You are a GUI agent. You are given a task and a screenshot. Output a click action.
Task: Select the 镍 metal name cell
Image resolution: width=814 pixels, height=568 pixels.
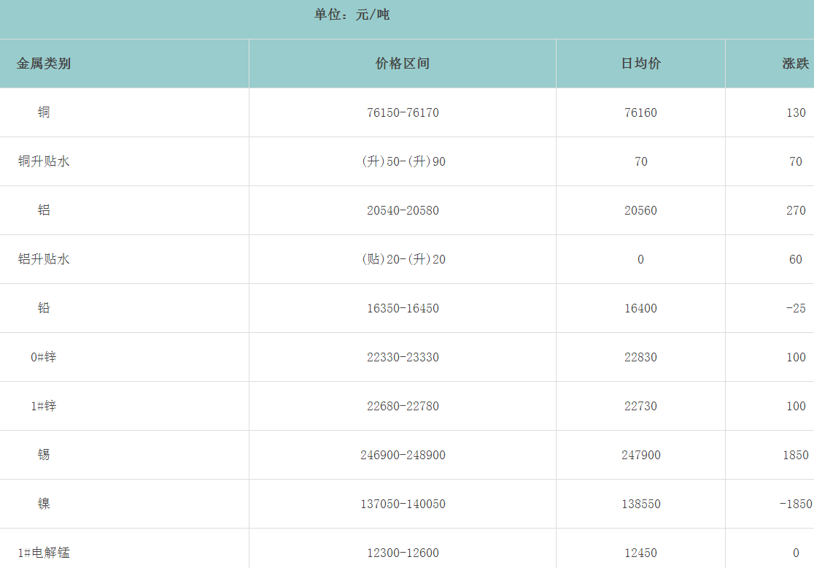pos(44,504)
